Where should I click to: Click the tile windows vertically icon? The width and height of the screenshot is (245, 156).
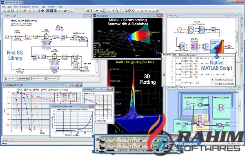click(x=51, y=11)
